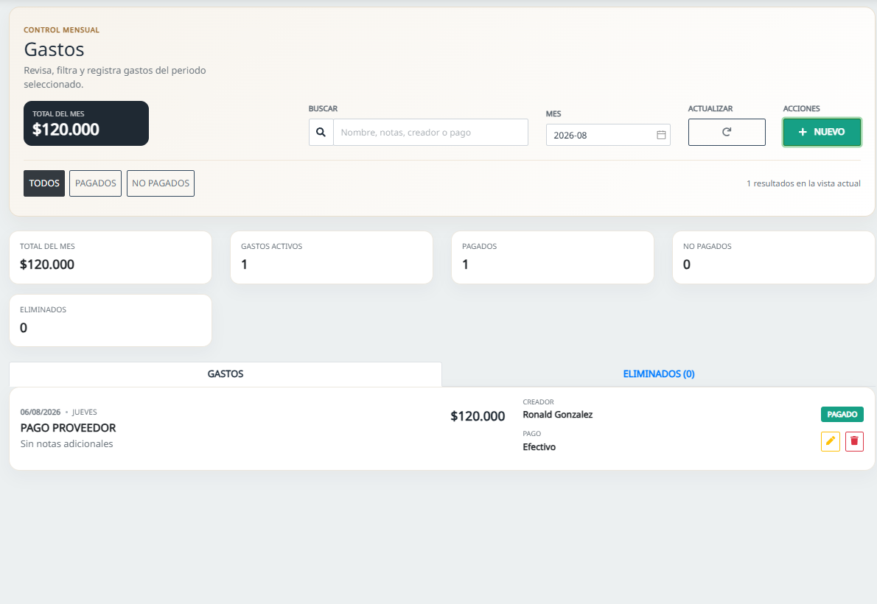Focus the search field for name or notes
This screenshot has height=604, width=877.
[x=430, y=132]
